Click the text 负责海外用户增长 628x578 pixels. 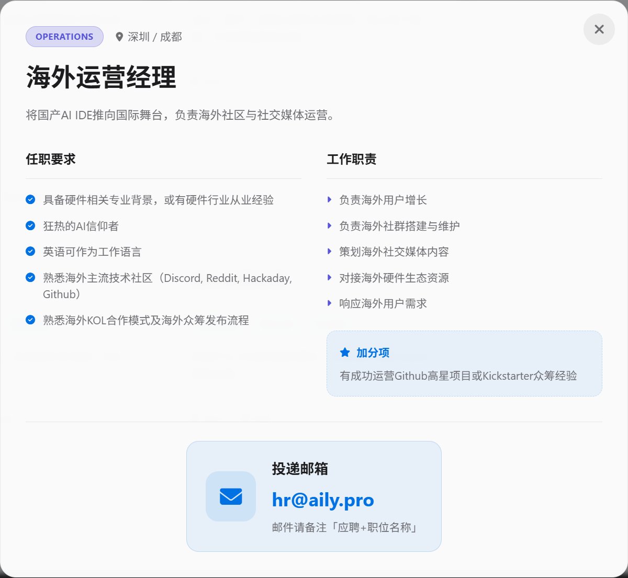coord(383,200)
